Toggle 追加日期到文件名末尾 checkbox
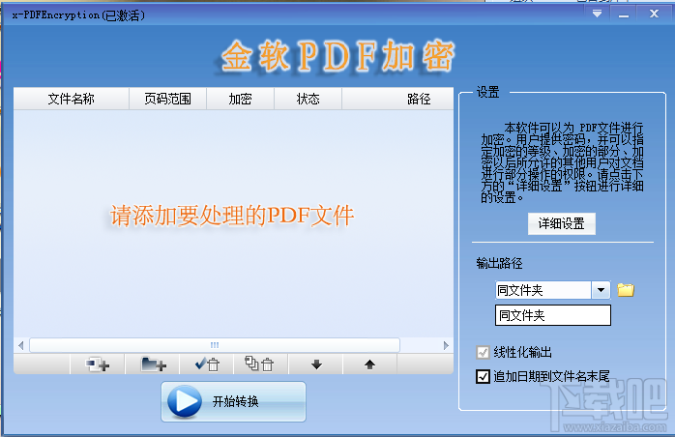The width and height of the screenshot is (675, 437). click(x=483, y=376)
